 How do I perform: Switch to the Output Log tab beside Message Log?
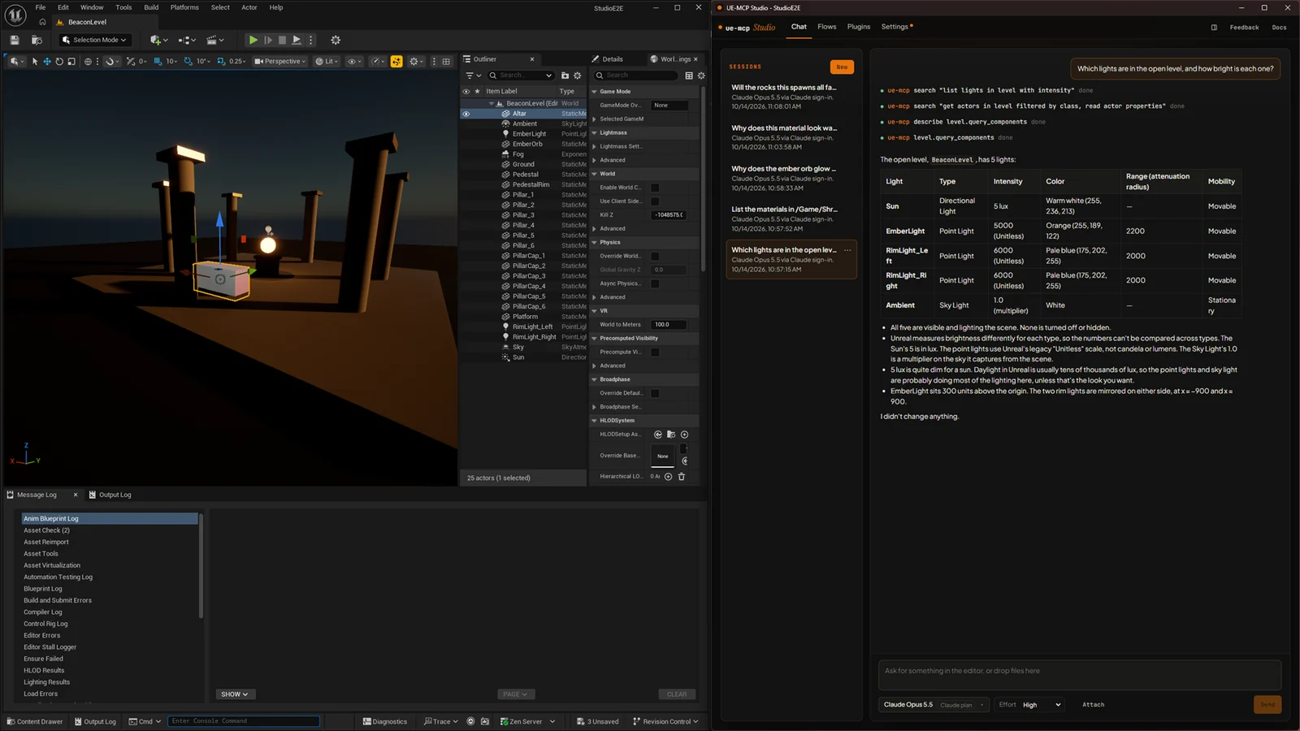point(110,495)
